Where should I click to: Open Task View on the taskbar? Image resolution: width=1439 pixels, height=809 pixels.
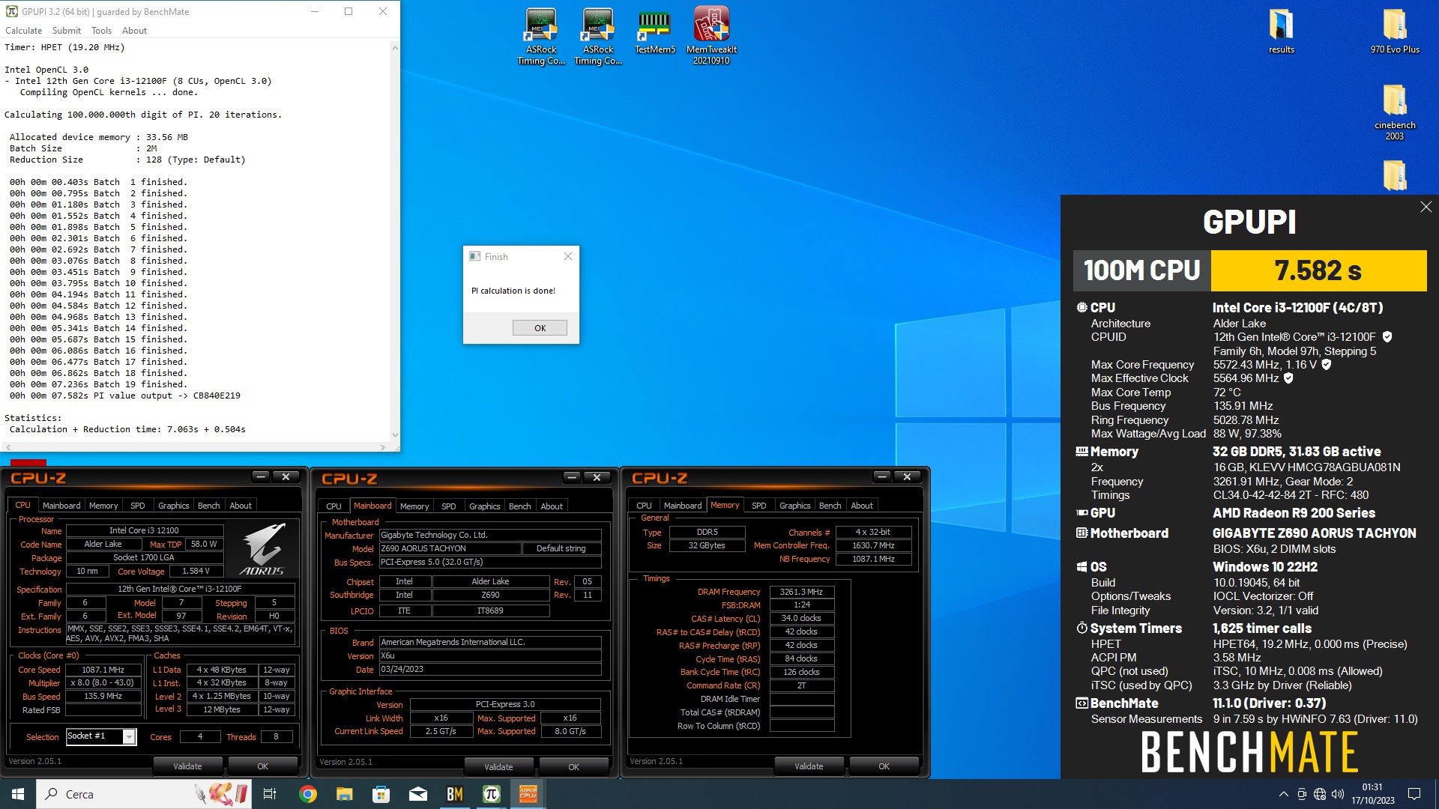[270, 794]
